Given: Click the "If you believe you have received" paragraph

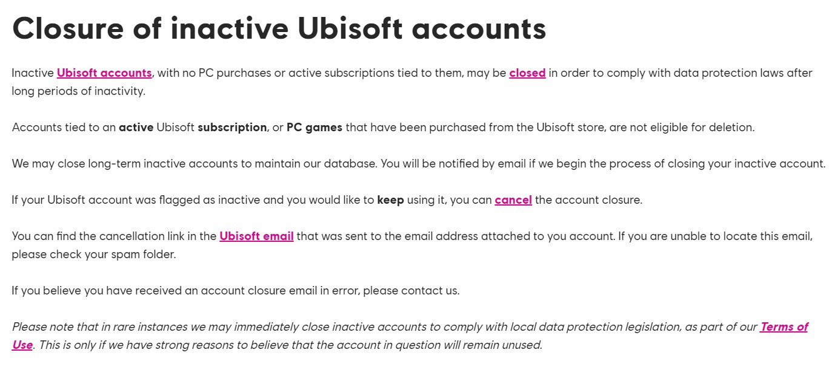Looking at the screenshot, I should 182,291.
